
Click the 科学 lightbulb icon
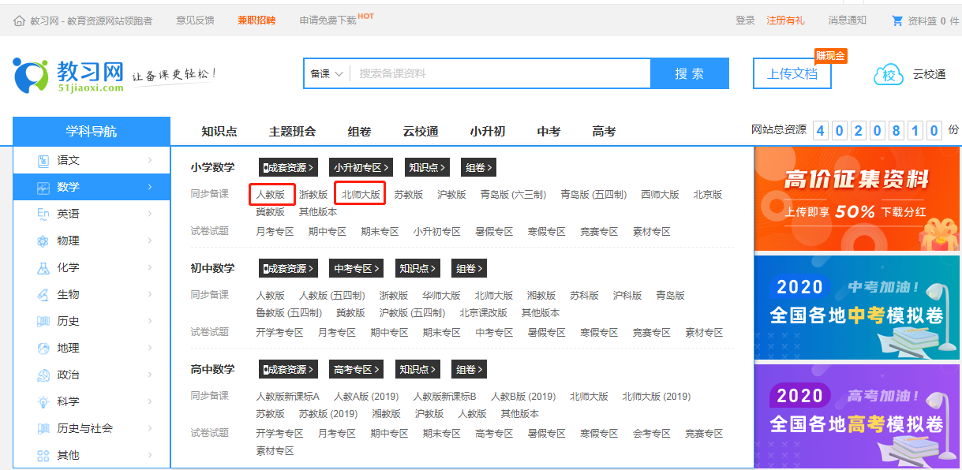pyautogui.click(x=43, y=401)
